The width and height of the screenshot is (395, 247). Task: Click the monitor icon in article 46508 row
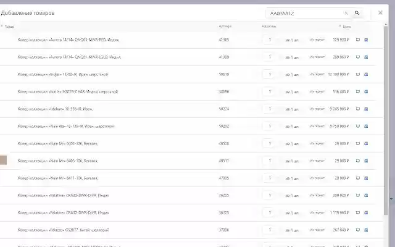click(x=358, y=143)
